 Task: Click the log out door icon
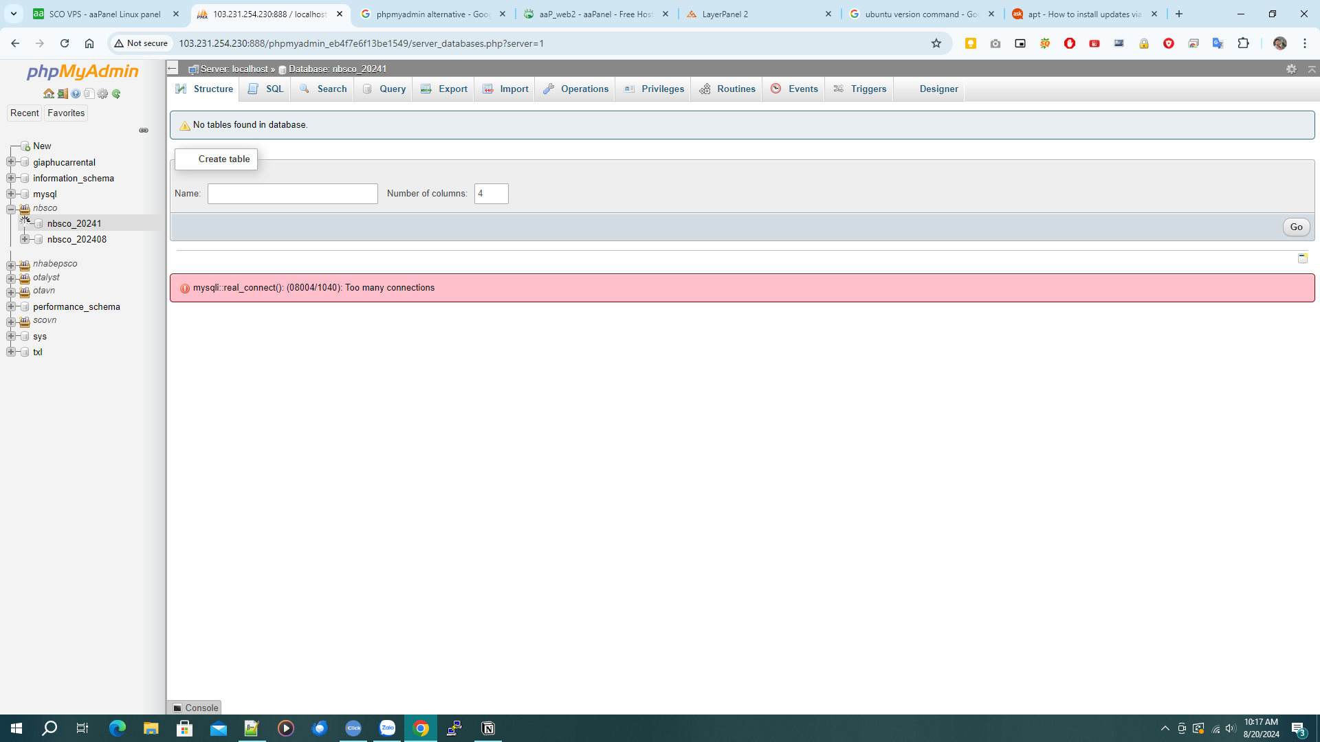click(62, 94)
